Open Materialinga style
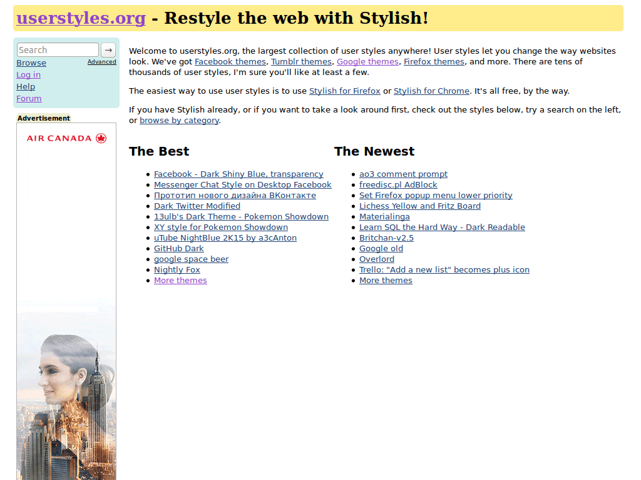641x480 pixels. (x=384, y=217)
